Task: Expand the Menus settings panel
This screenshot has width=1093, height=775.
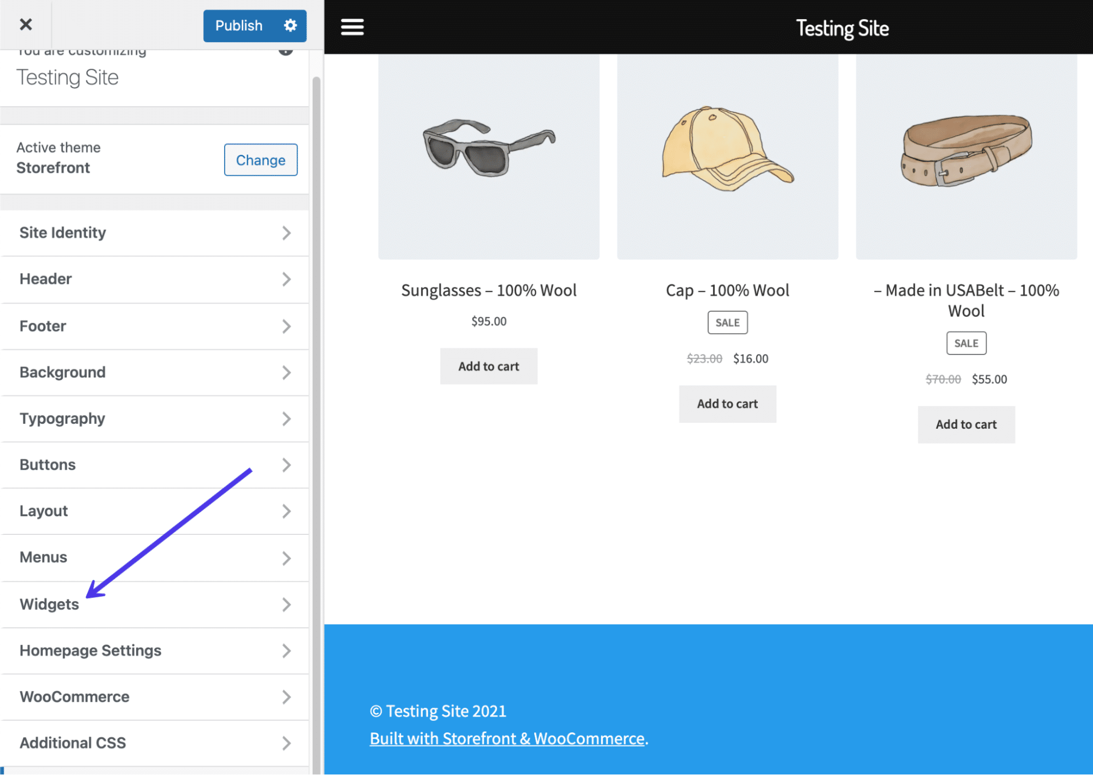Action: click(x=155, y=557)
